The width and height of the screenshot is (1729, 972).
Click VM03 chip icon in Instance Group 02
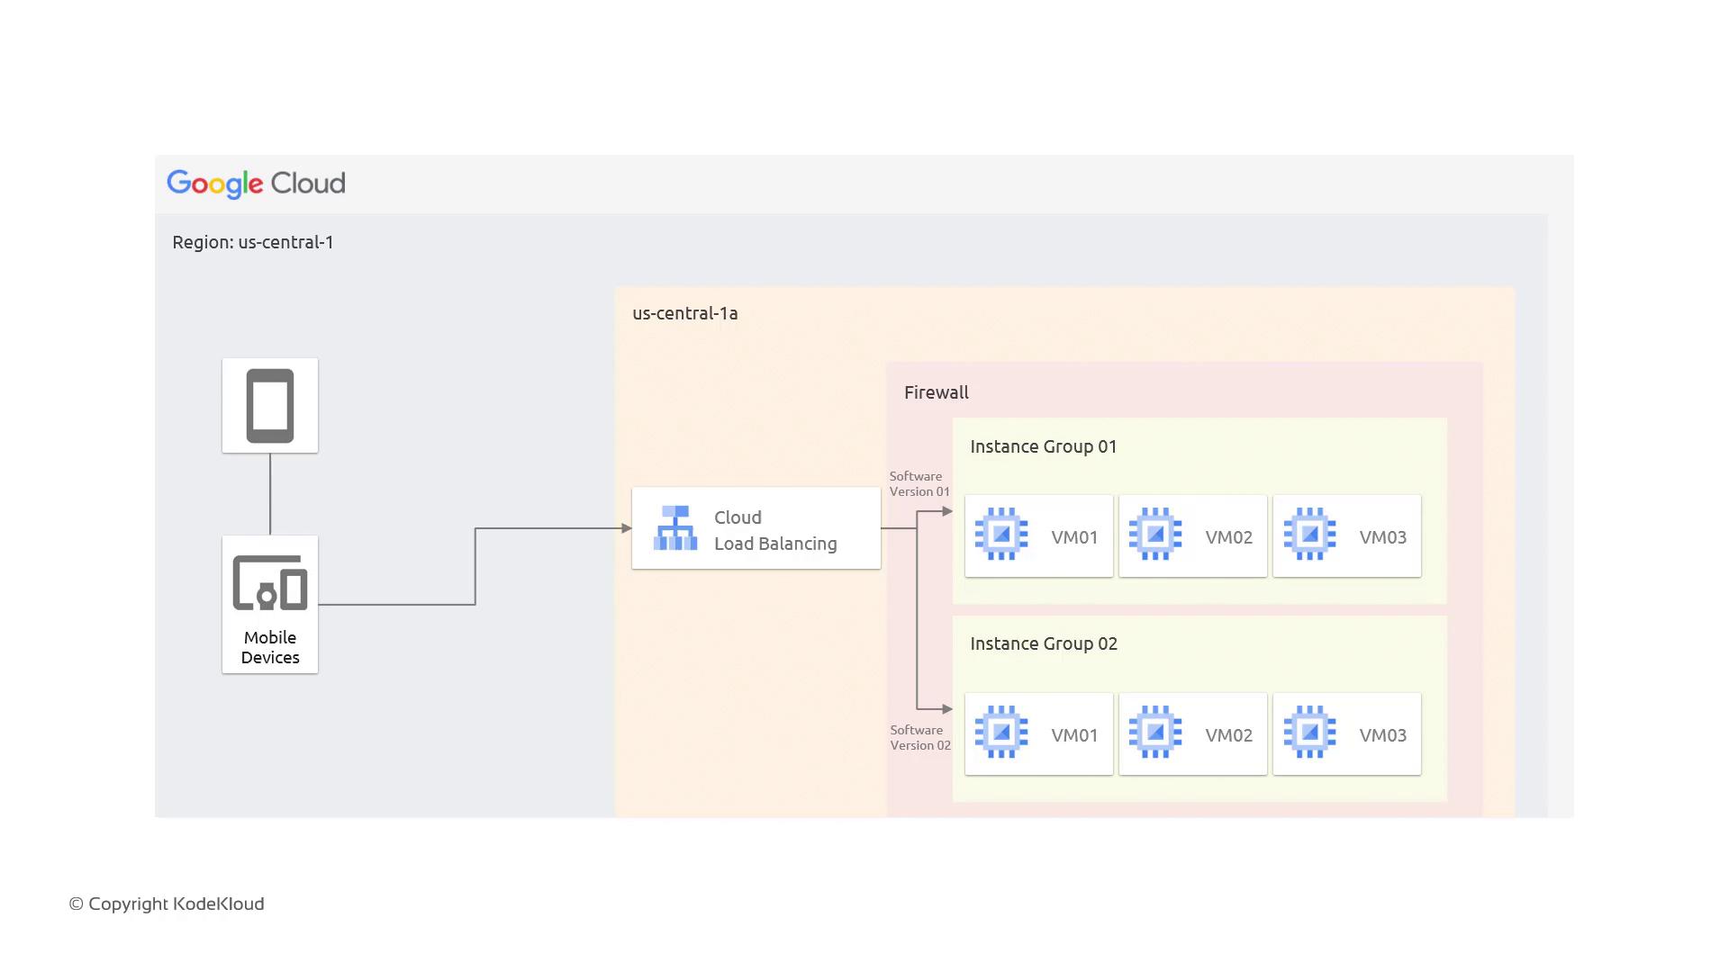[1309, 733]
